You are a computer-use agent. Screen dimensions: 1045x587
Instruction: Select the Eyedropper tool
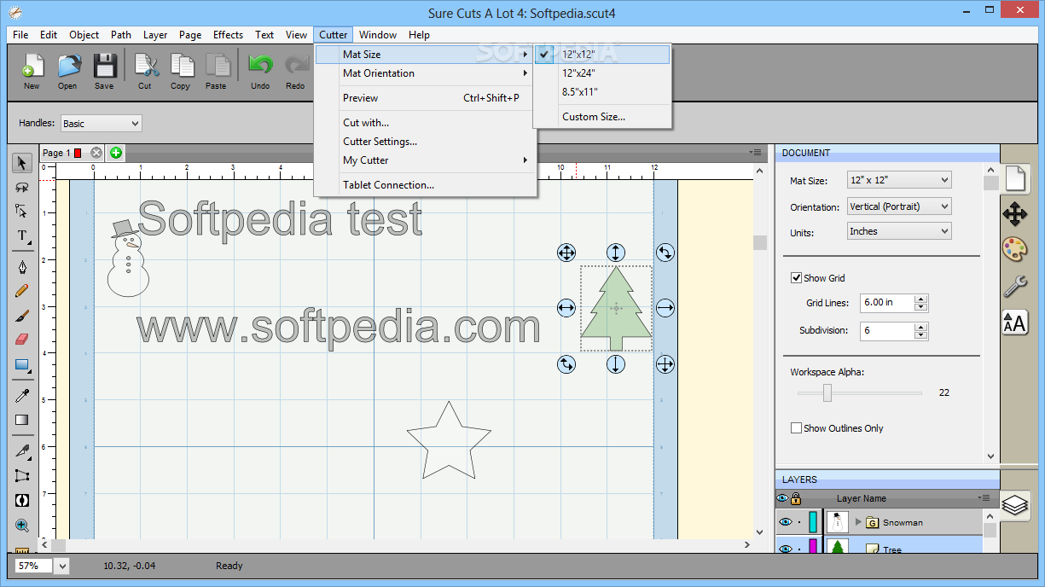tap(22, 395)
